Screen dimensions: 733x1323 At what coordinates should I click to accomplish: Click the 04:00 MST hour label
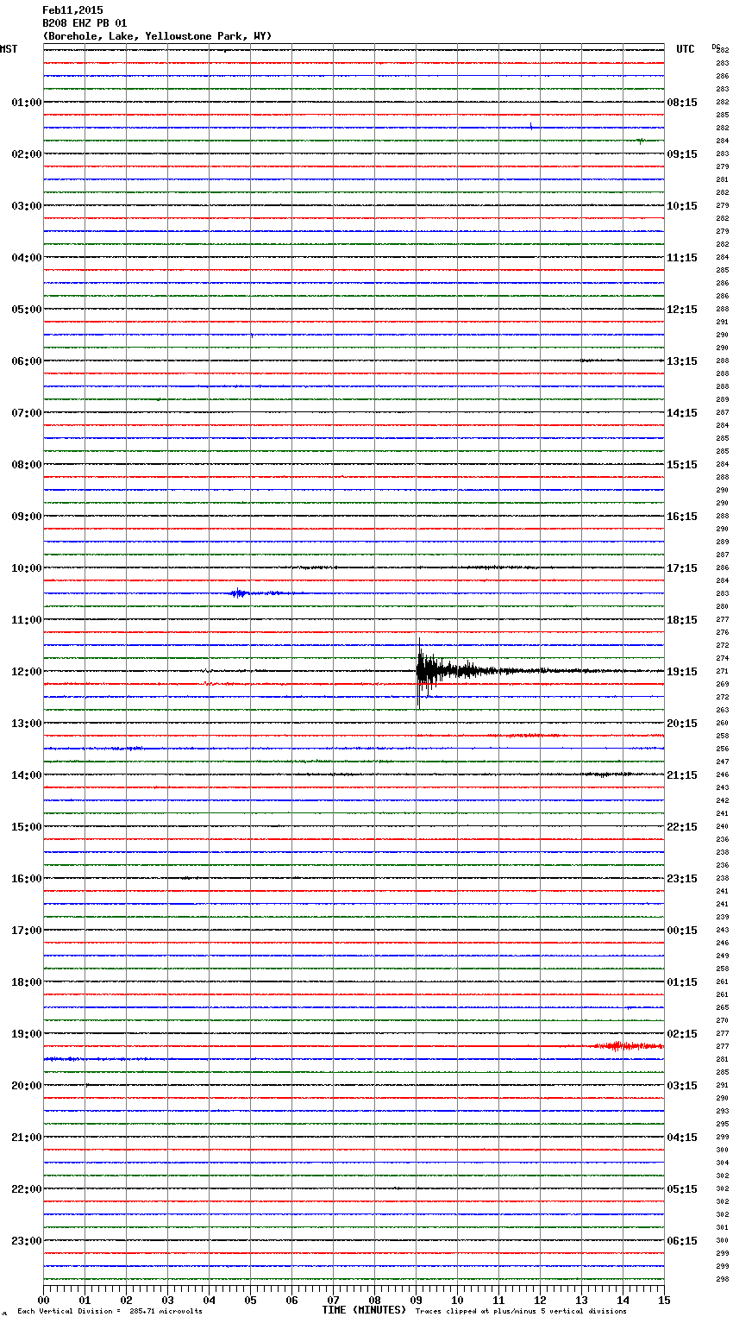point(27,258)
